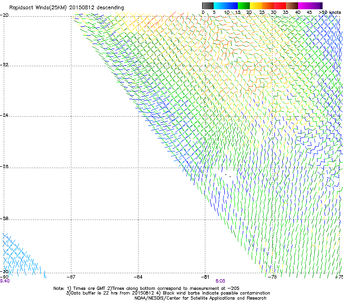Screen dimensions: 343x301
Task: Click the "-22" latitude axis label
Action: (4, 64)
